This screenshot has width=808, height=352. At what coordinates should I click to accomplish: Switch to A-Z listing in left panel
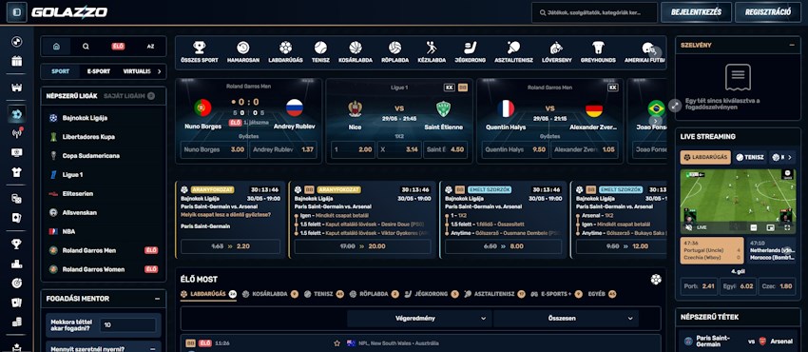tap(150, 46)
